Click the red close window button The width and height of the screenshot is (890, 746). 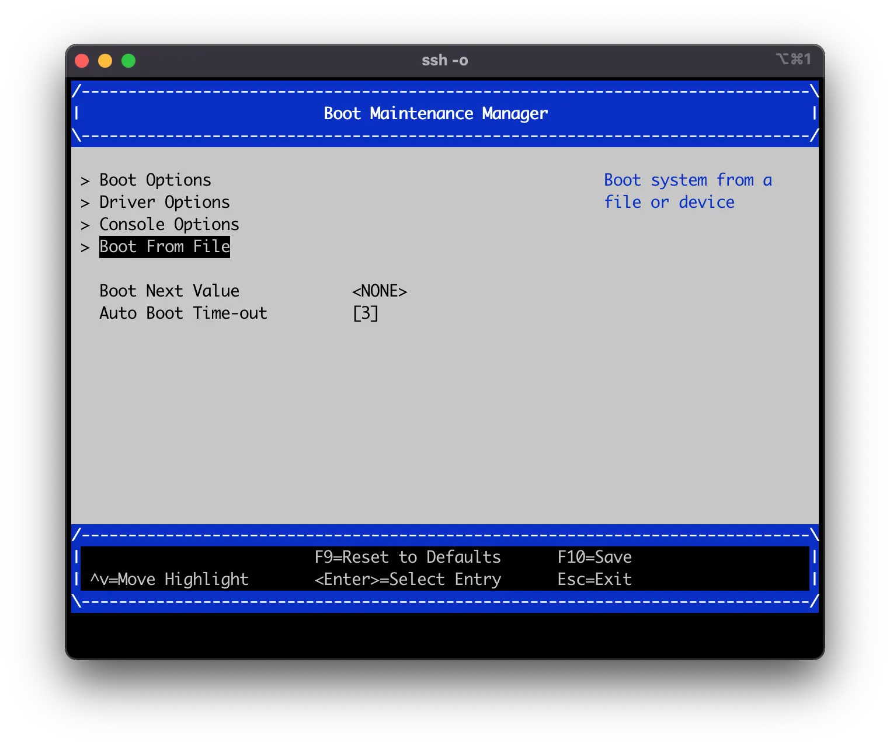(82, 61)
